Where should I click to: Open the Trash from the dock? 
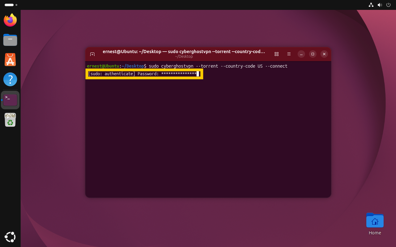click(10, 120)
